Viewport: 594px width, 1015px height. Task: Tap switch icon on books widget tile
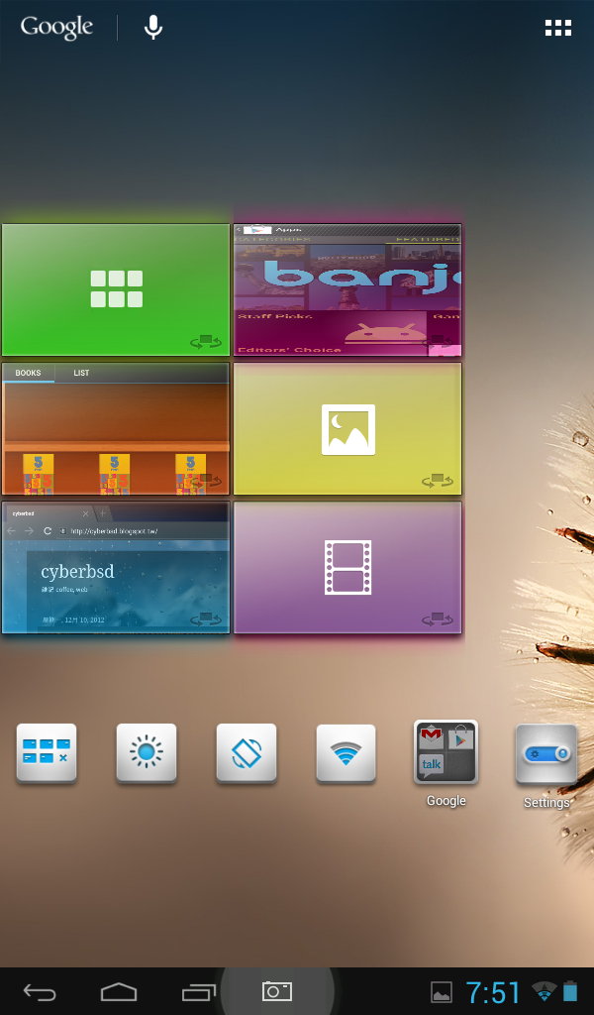(206, 481)
